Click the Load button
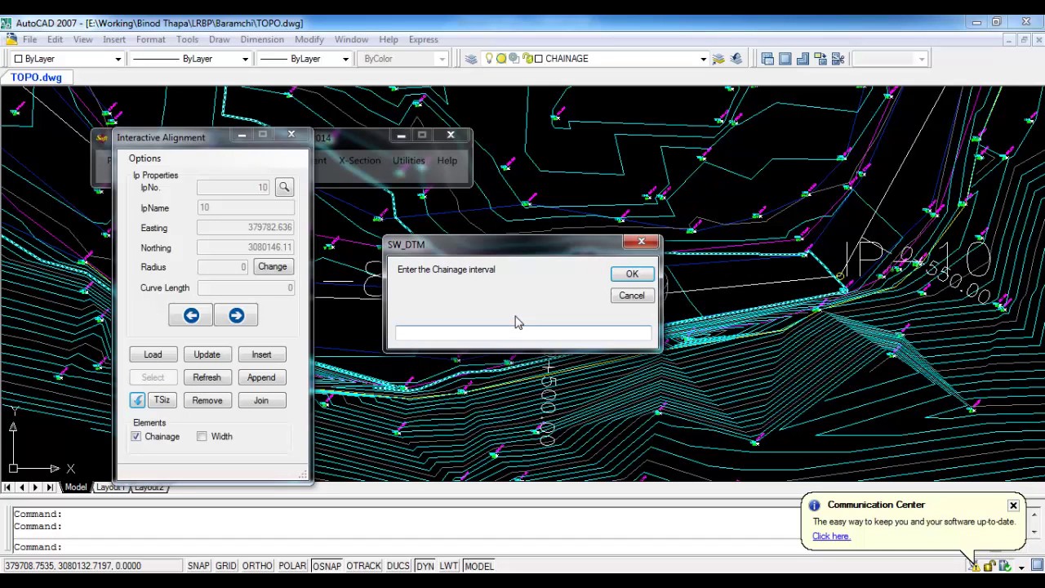 [153, 354]
